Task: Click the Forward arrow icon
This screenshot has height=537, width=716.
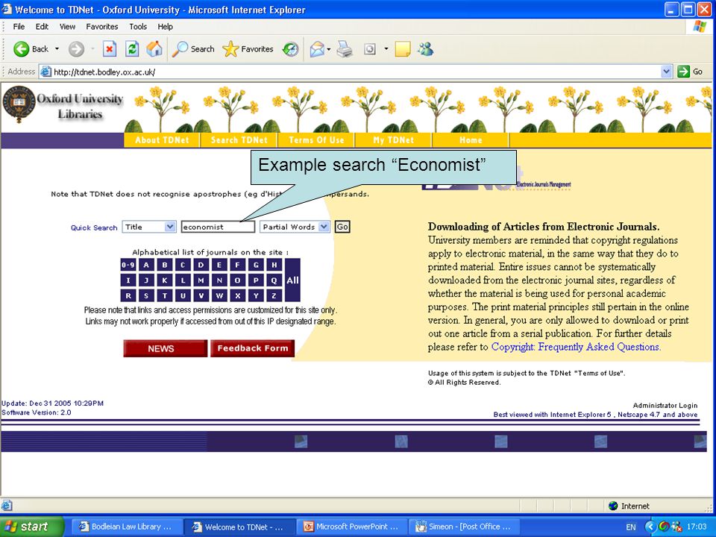Action: pyautogui.click(x=76, y=49)
